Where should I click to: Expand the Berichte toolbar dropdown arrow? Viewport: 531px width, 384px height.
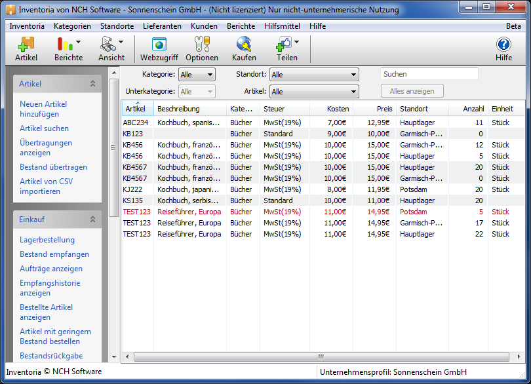(78, 42)
